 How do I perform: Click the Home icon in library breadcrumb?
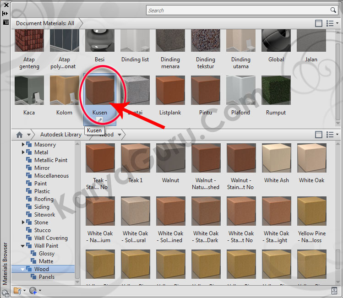19,135
